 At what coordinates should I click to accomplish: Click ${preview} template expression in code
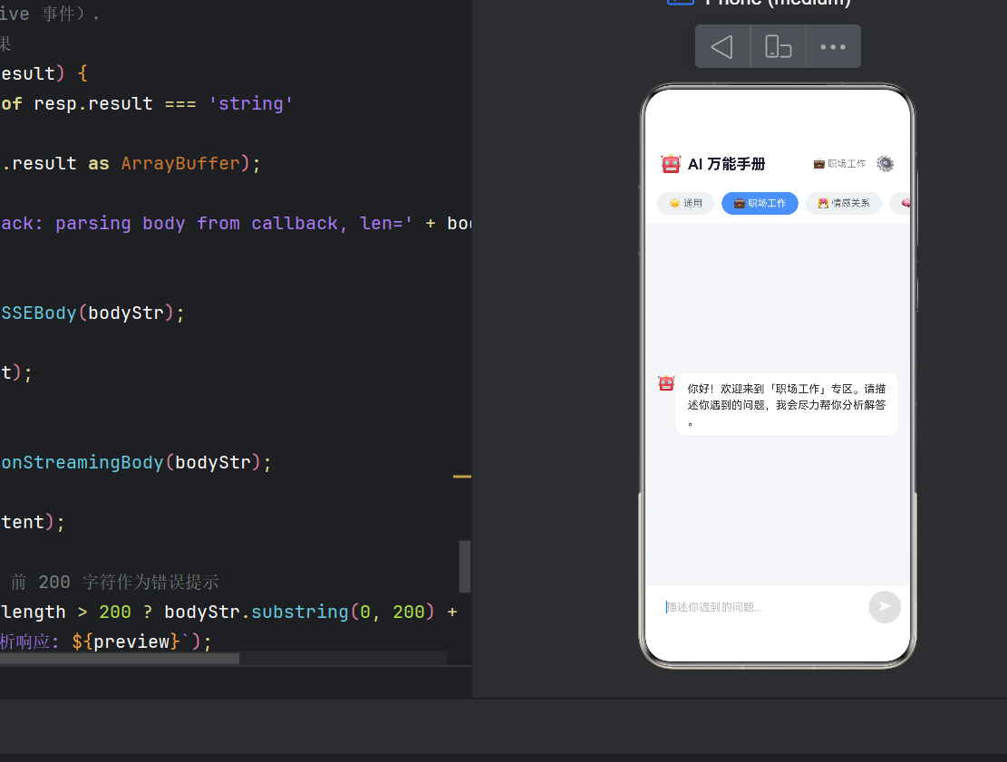(127, 641)
